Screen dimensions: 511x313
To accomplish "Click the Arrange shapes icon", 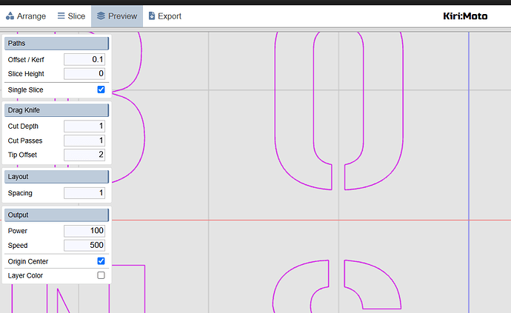I will [10, 16].
